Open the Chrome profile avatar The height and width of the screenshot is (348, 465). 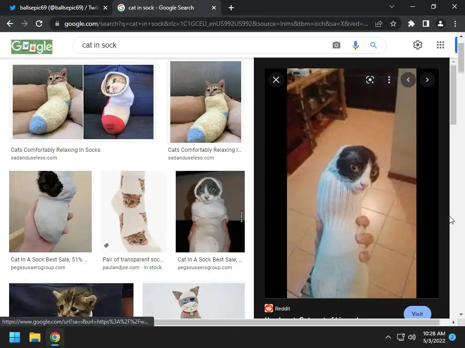click(x=440, y=24)
